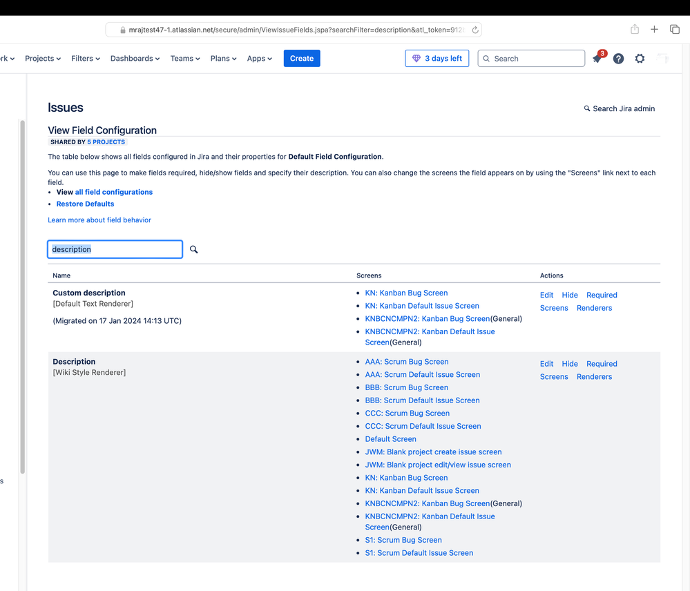
Task: Open KNBCNCMPN2: Kanban Bug Screen under Description
Action: [428, 503]
